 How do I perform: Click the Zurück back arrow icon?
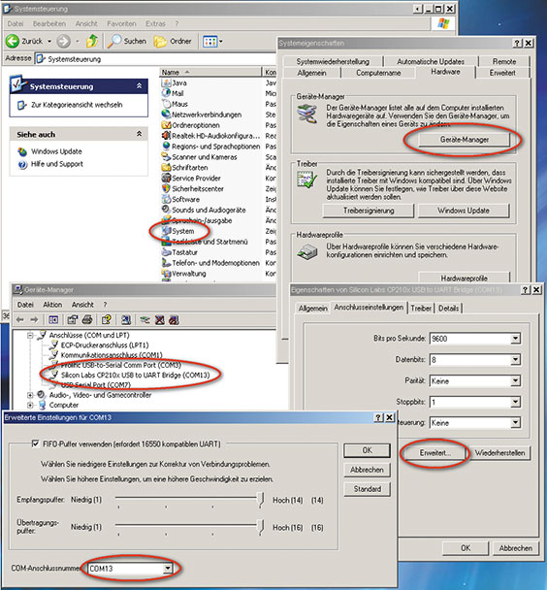[13, 41]
